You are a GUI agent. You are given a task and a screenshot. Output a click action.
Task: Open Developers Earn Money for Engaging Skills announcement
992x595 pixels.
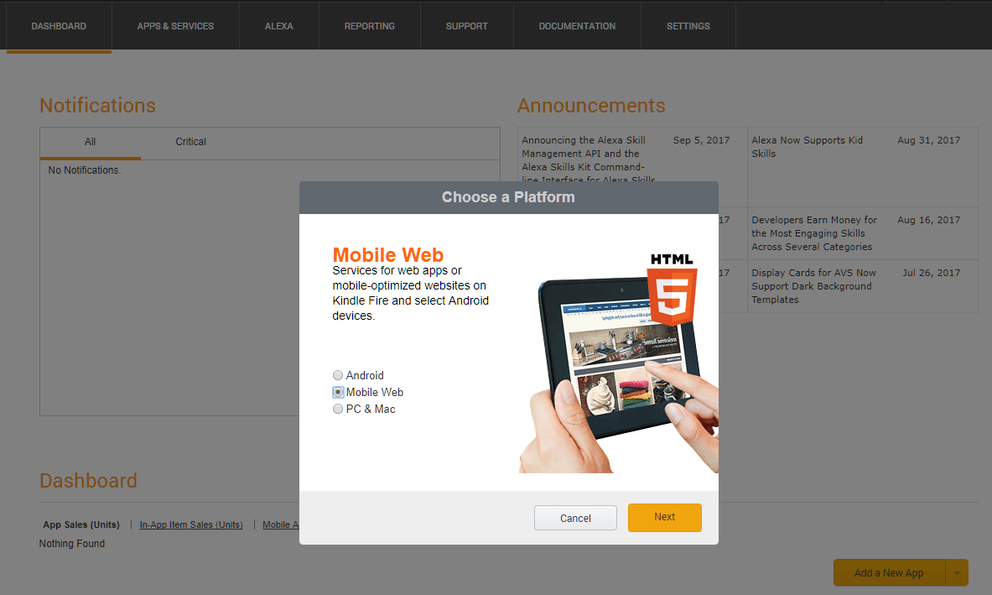tap(814, 233)
